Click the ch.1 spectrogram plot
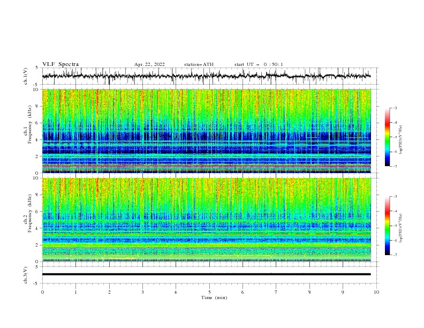Viewport: 424px width, 328px height. click(x=207, y=131)
